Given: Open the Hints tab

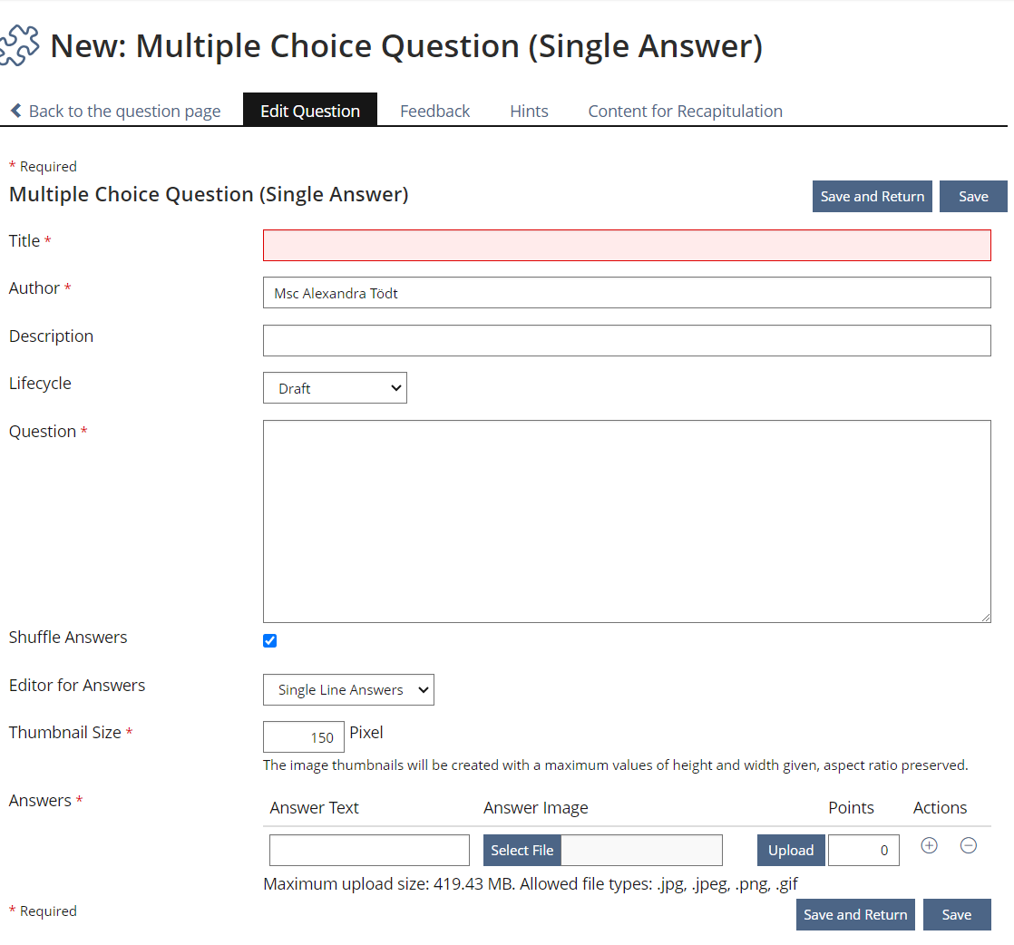Looking at the screenshot, I should 529,110.
